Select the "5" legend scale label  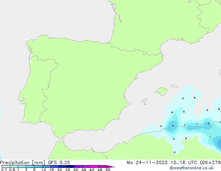click(34, 170)
